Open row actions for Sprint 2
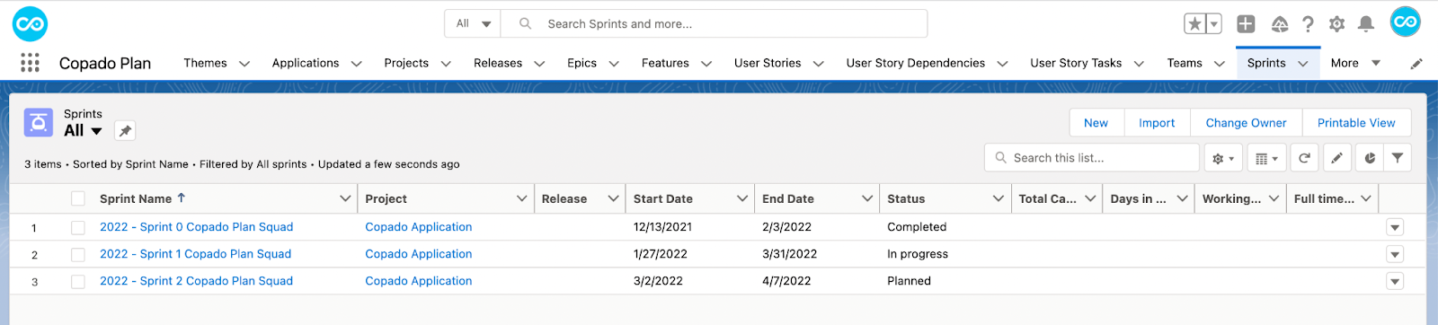Viewport: 1438px width, 325px height. (1395, 282)
